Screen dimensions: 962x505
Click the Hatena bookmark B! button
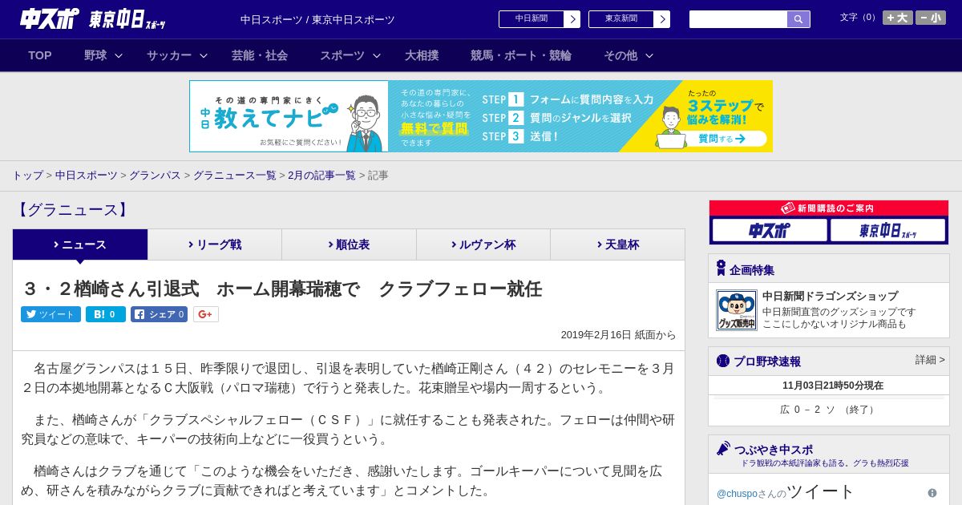coord(106,314)
